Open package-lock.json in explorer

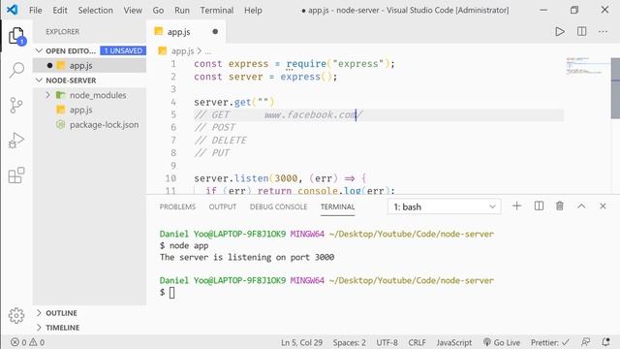[89, 125]
